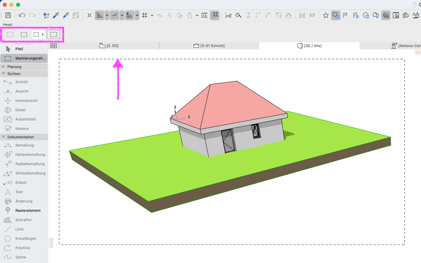Click the horizontal editing plane icon
Image resolution: width=421 pixels, height=263 pixels.
(x=160, y=15)
